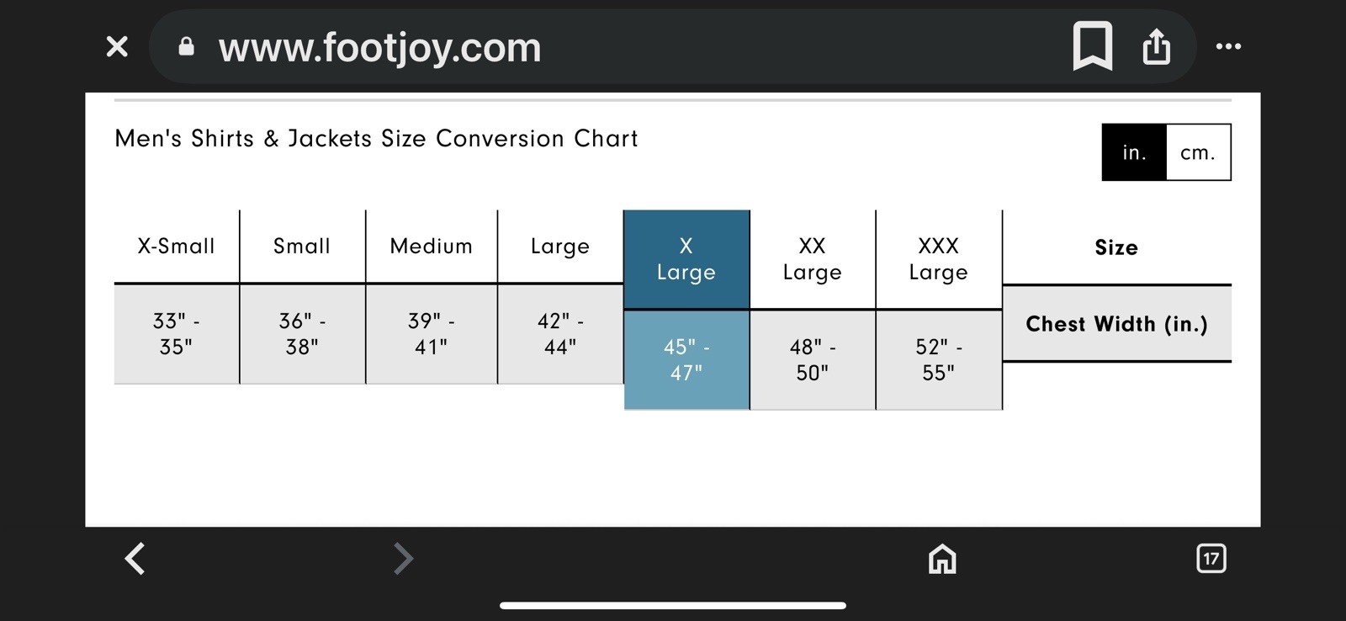Screen dimensions: 1346x621
Task: Tap the padlock security icon
Action: 187,47
